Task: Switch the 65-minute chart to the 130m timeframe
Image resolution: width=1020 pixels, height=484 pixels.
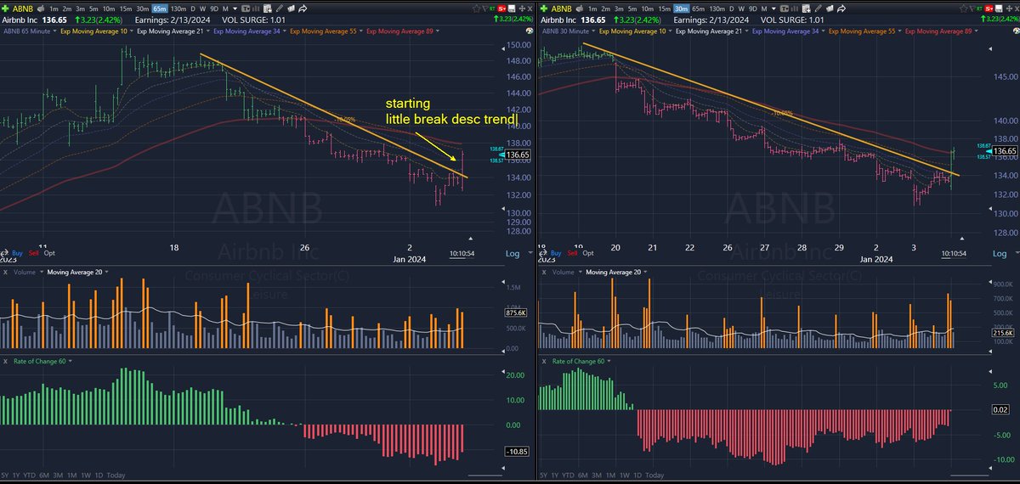Action: tap(178, 8)
